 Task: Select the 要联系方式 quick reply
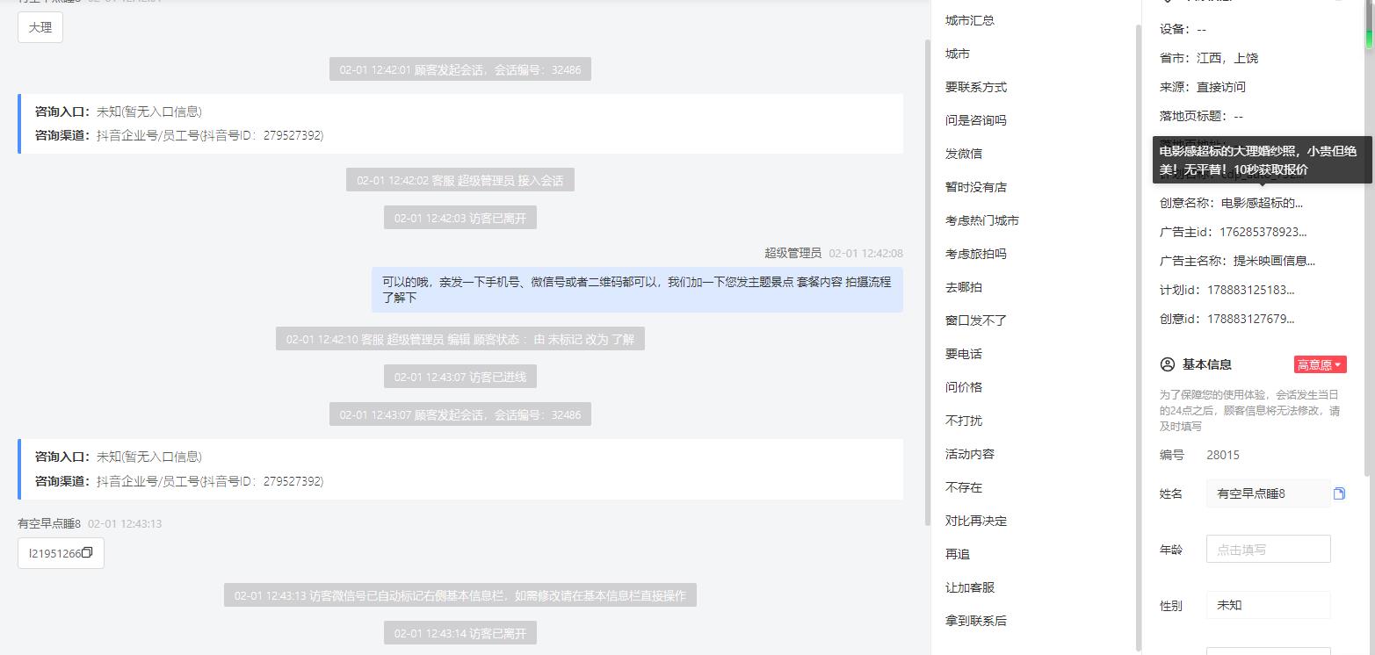coord(976,87)
